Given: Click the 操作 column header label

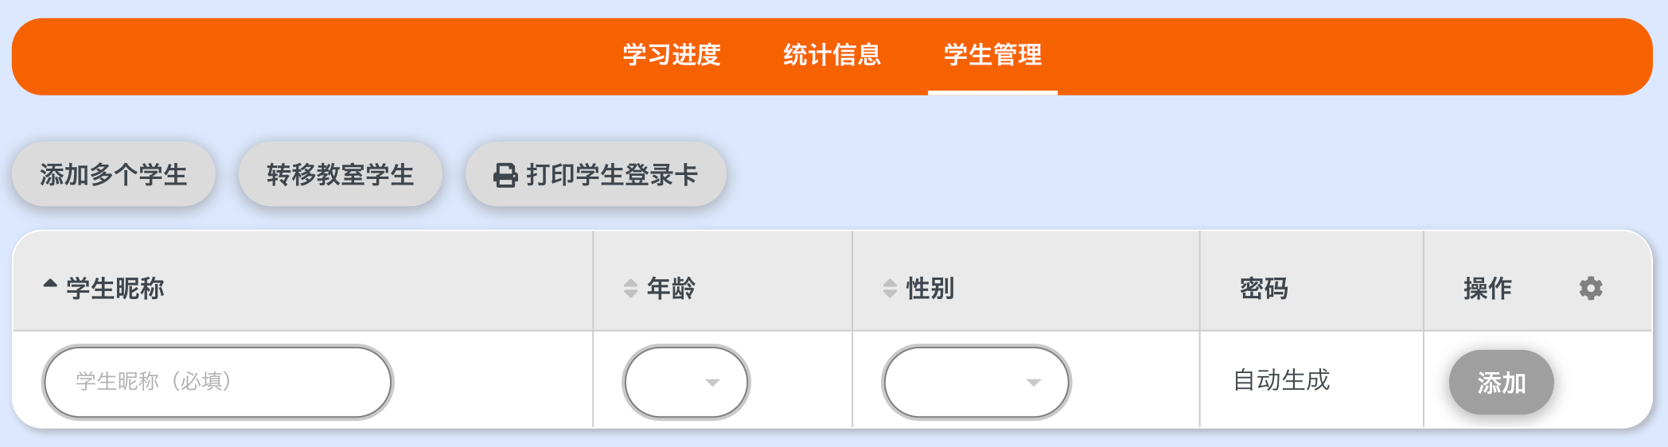Looking at the screenshot, I should tap(1487, 288).
